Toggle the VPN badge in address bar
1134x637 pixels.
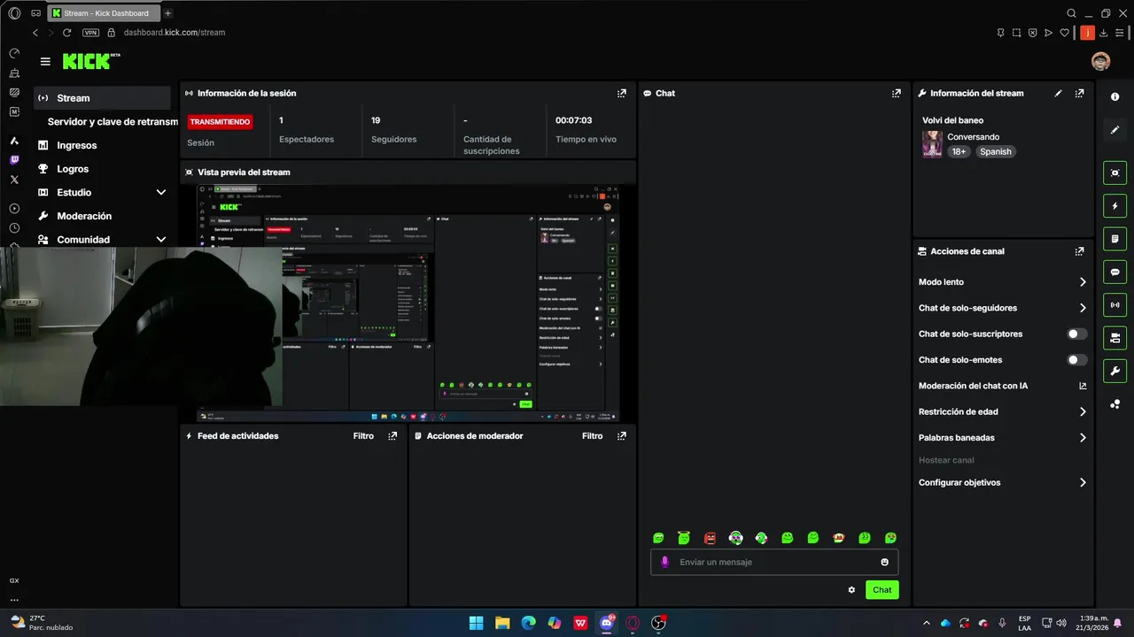click(x=90, y=33)
